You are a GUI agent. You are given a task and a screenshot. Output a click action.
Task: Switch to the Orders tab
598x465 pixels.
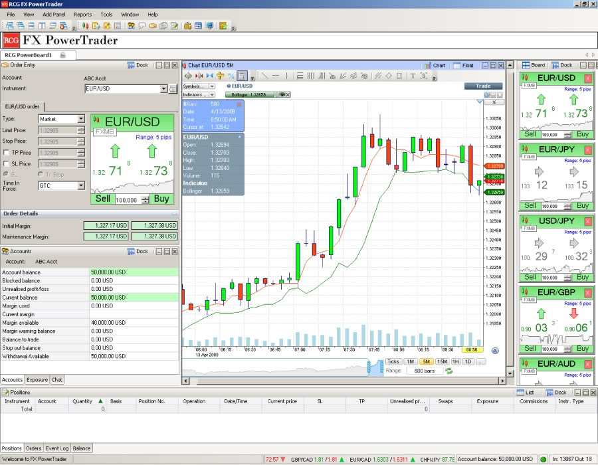coord(33,448)
